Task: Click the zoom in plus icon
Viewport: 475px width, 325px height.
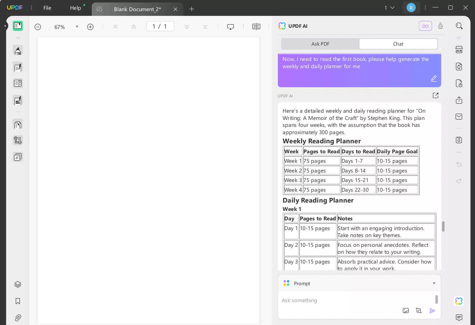Action: 90,27
